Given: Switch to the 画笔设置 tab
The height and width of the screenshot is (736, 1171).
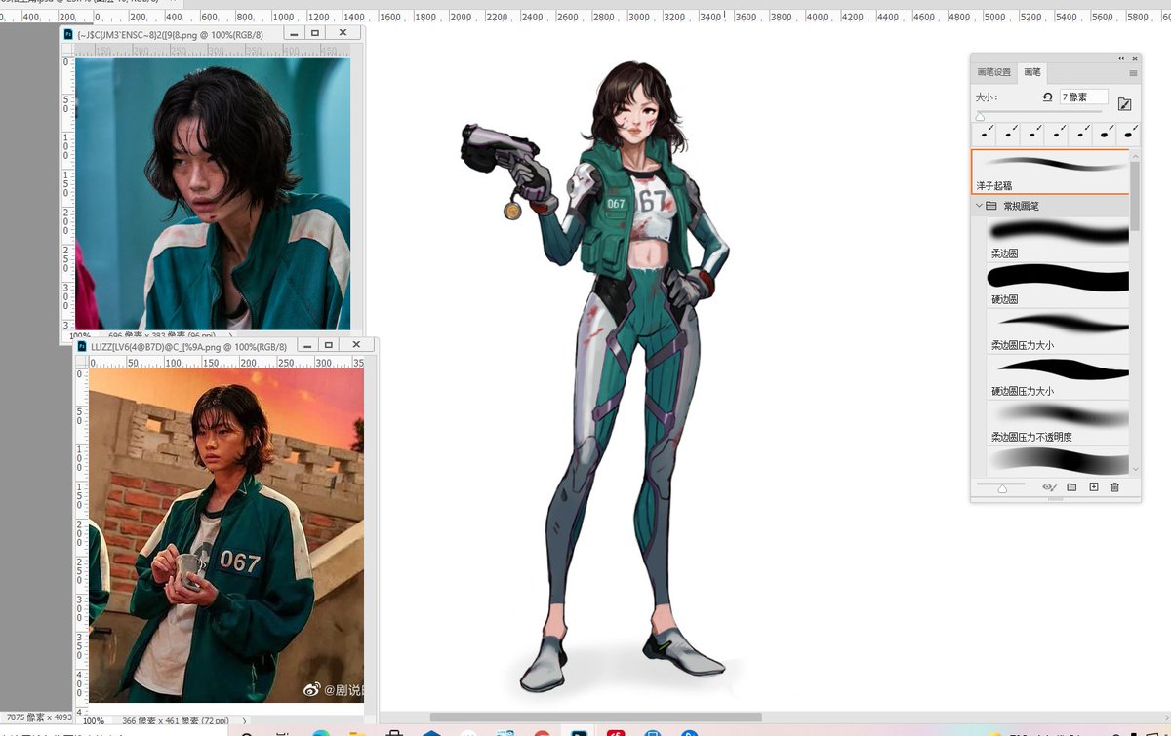Looking at the screenshot, I should (x=994, y=72).
